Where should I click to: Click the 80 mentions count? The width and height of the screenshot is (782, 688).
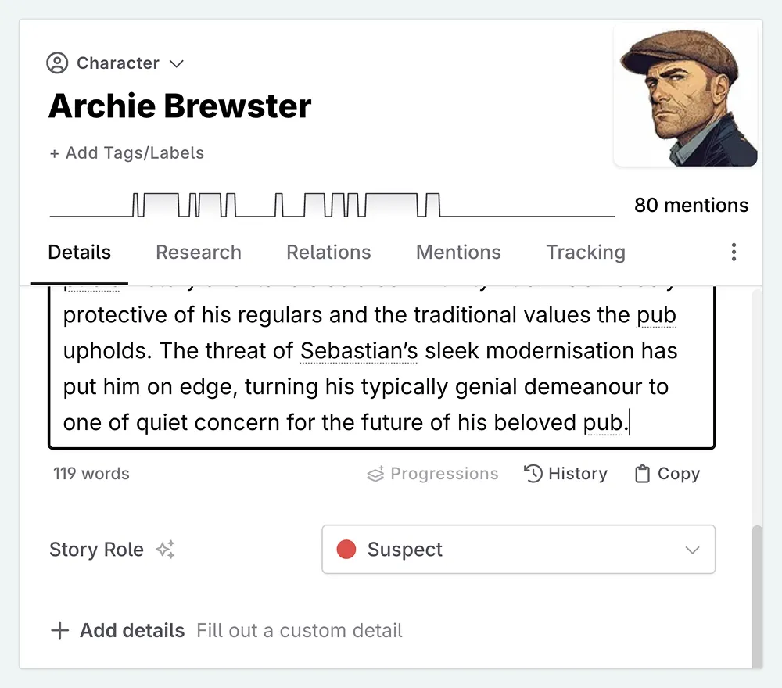[x=691, y=206]
